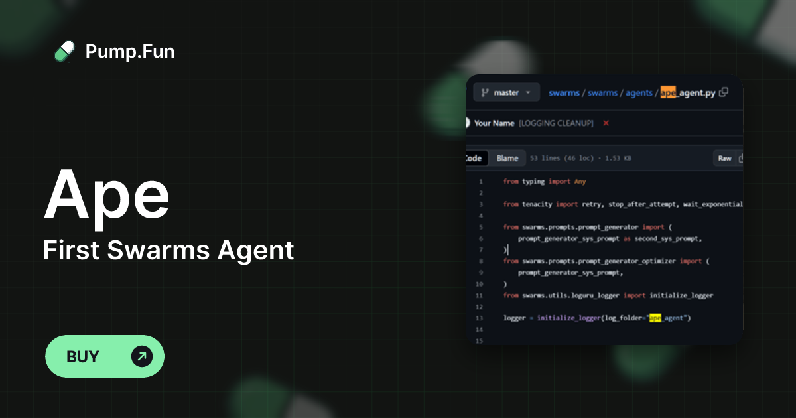
Task: Click the copy path icon after ape_agent.py
Action: click(723, 92)
